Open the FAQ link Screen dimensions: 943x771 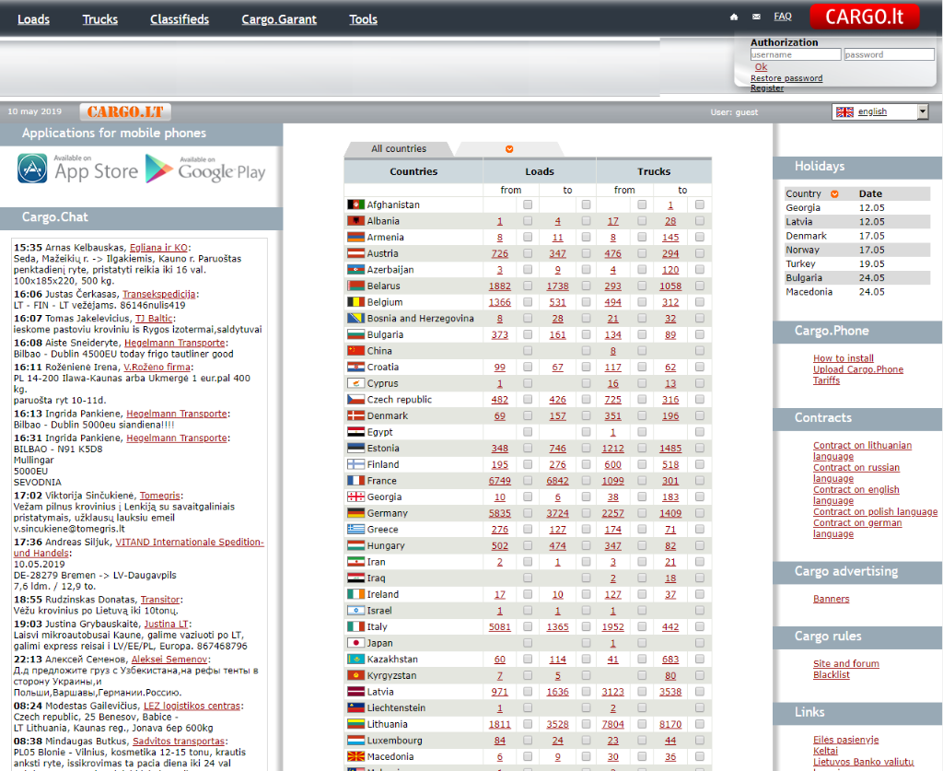783,17
